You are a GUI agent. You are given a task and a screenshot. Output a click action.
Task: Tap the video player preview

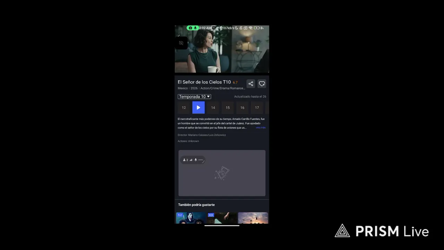pos(222,49)
